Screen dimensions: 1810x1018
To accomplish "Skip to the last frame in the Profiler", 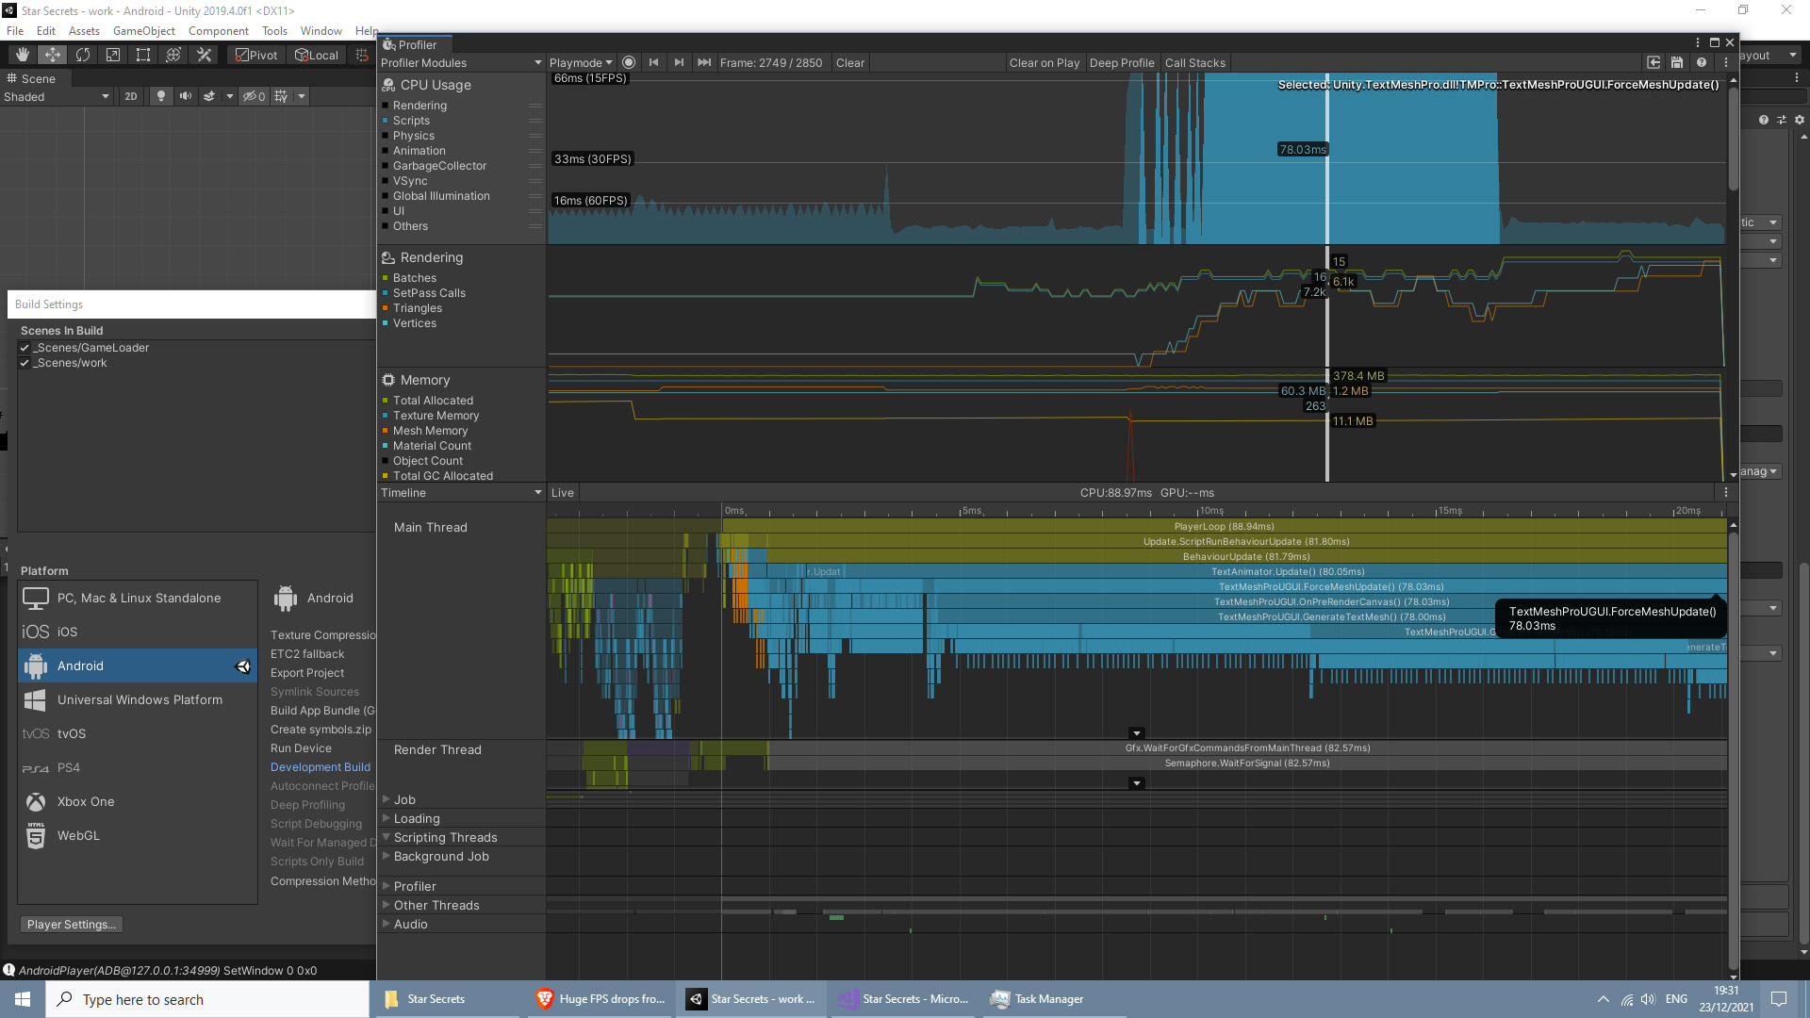I will pyautogui.click(x=705, y=62).
